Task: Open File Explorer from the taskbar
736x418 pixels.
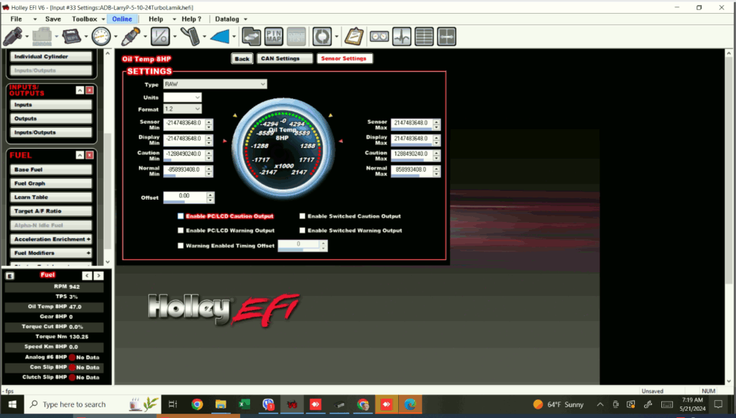Action: click(221, 404)
